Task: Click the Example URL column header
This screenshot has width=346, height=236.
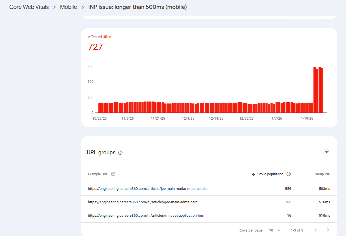Action: click(x=98, y=174)
